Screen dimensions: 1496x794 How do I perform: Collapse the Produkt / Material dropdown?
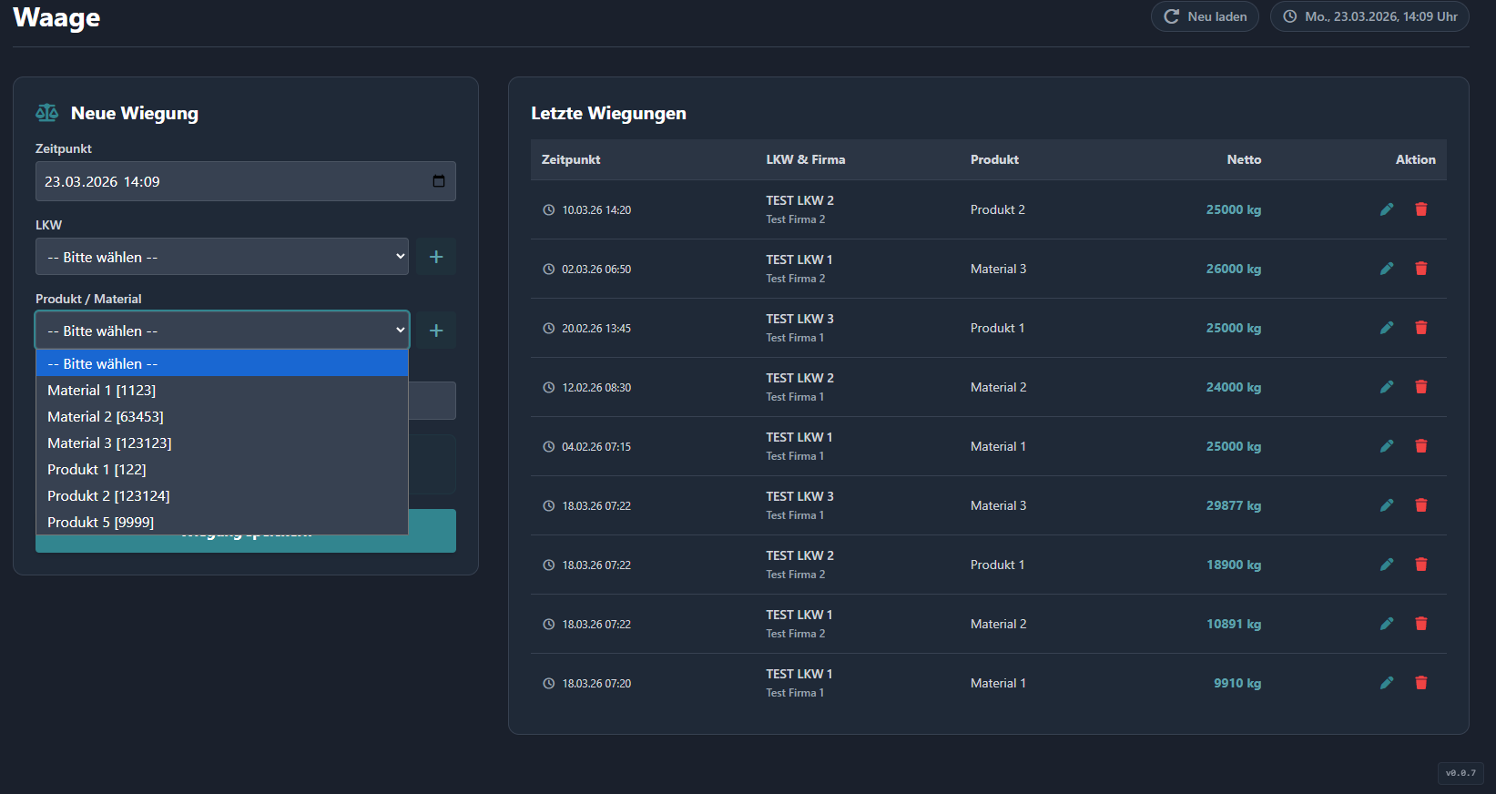pyautogui.click(x=221, y=331)
